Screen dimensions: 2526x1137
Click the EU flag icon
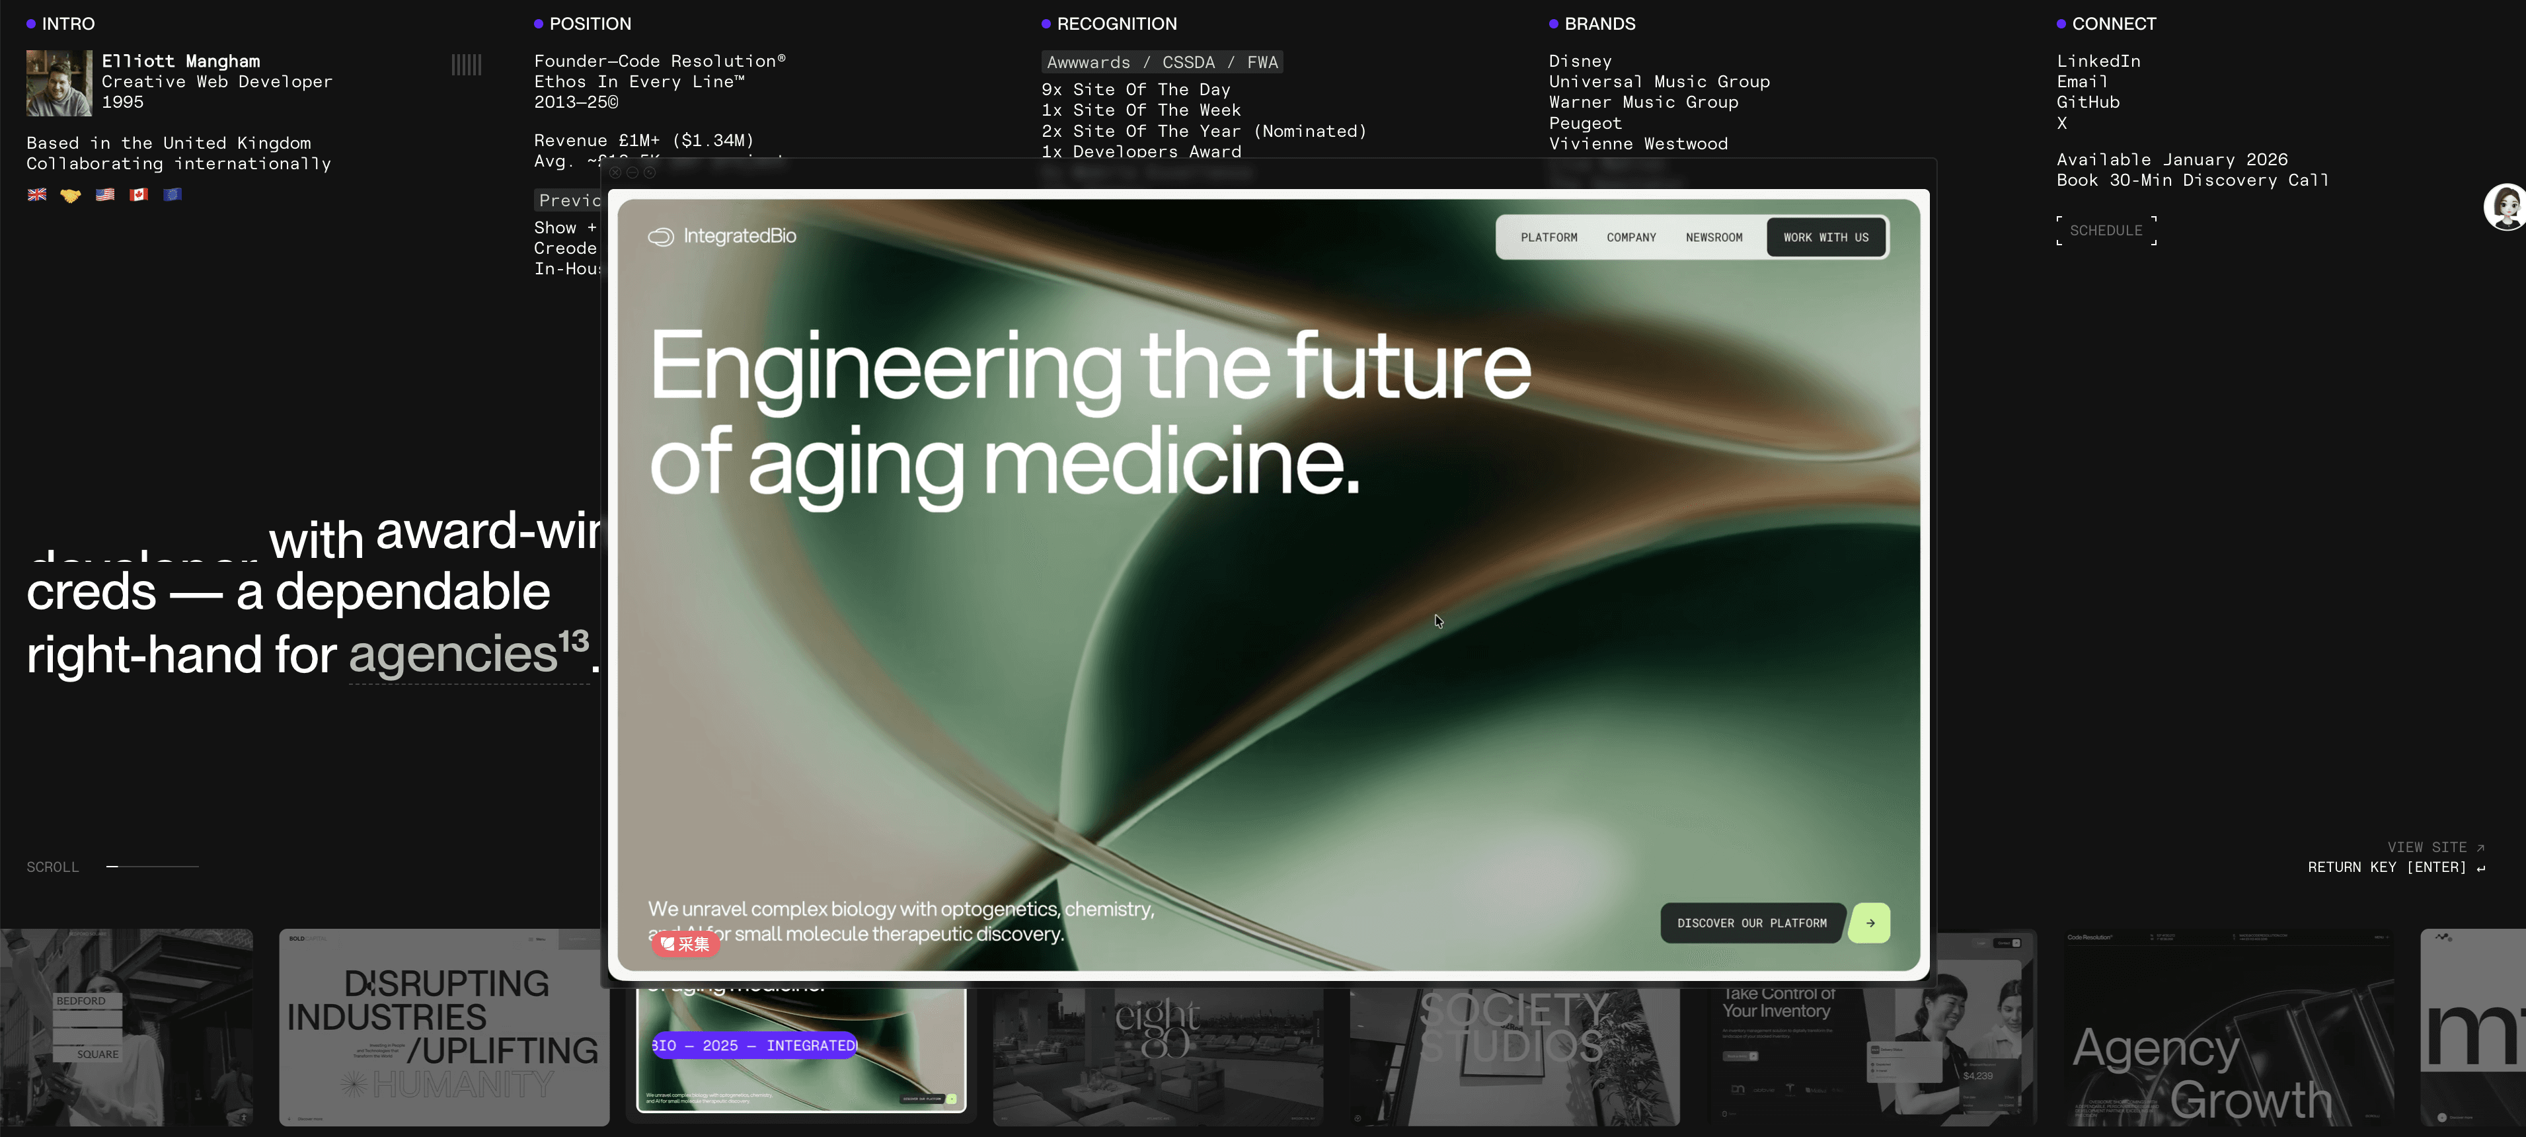(x=172, y=194)
